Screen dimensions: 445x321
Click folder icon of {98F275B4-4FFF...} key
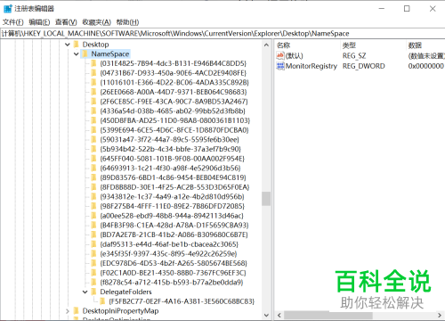click(93, 206)
